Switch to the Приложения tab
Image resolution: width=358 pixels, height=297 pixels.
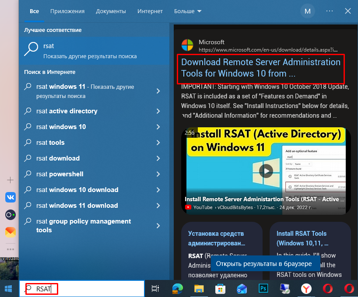click(67, 11)
